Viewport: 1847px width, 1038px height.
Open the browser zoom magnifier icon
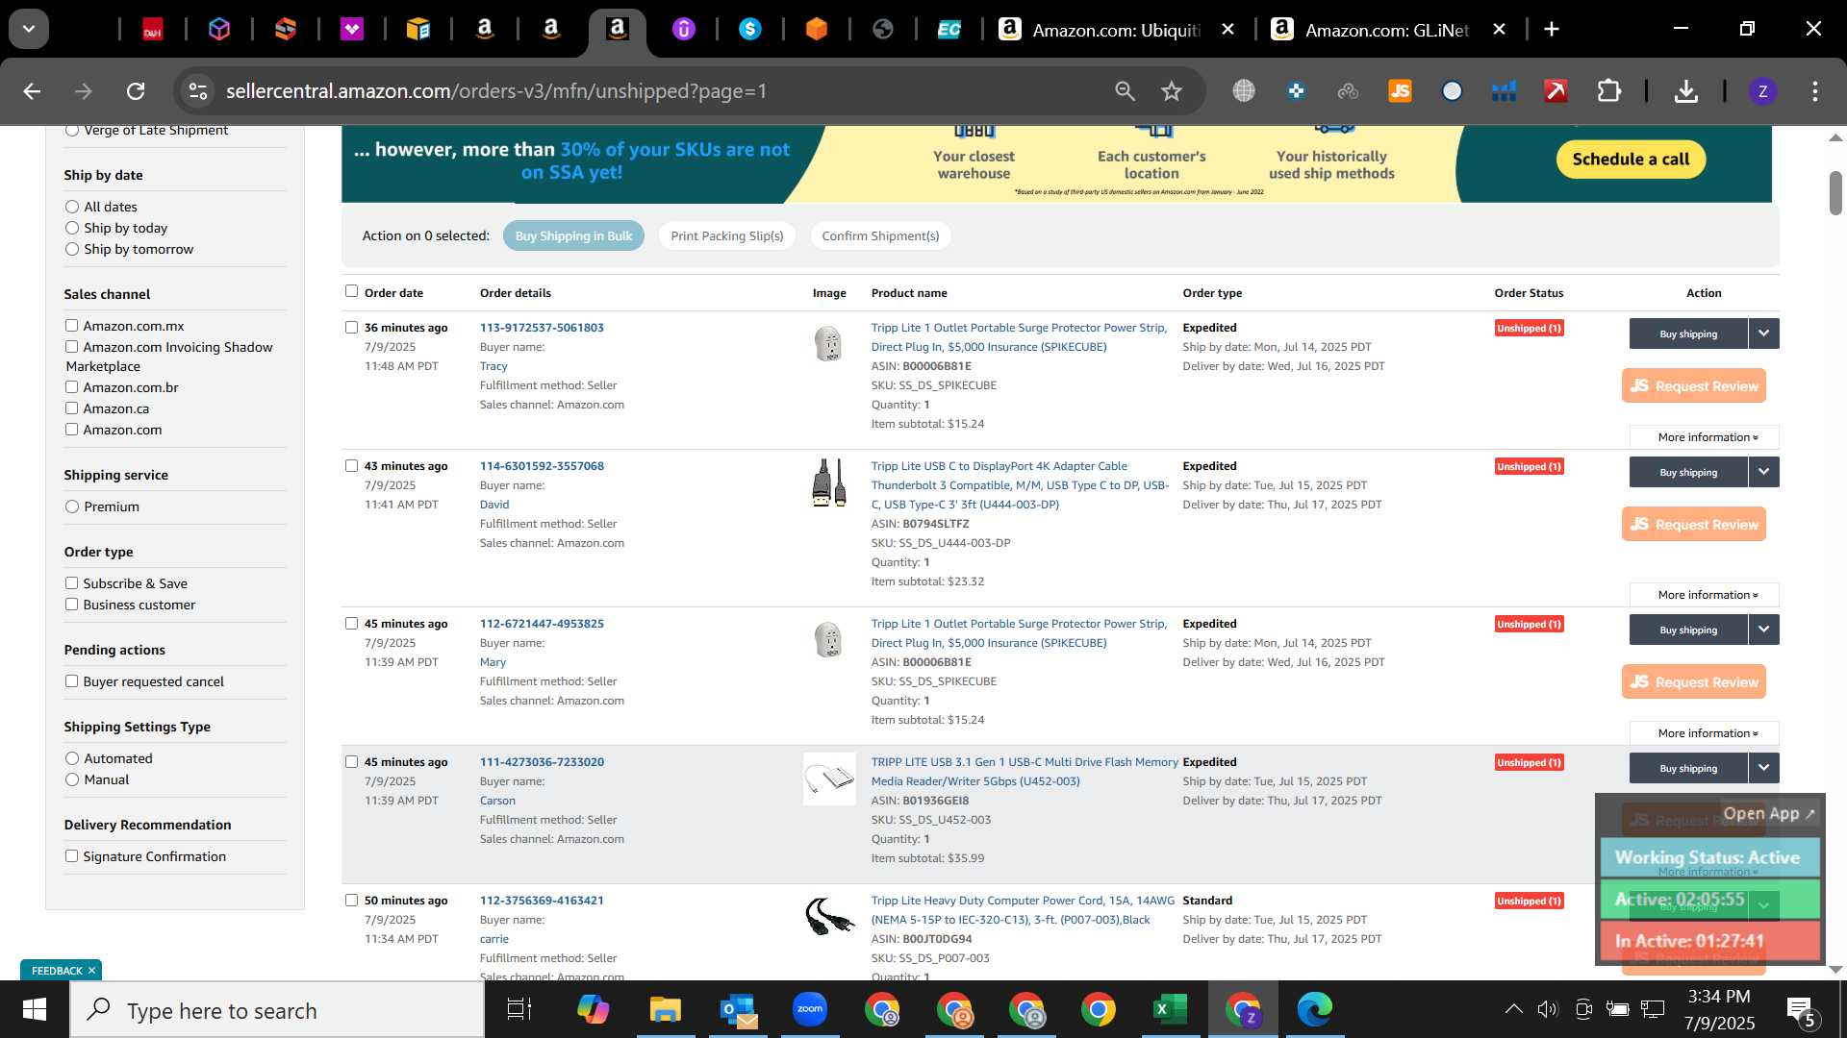1125,91
